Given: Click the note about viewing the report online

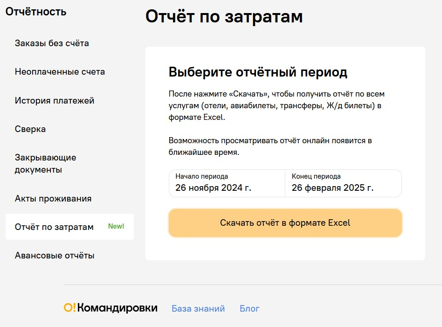Looking at the screenshot, I should click(270, 146).
